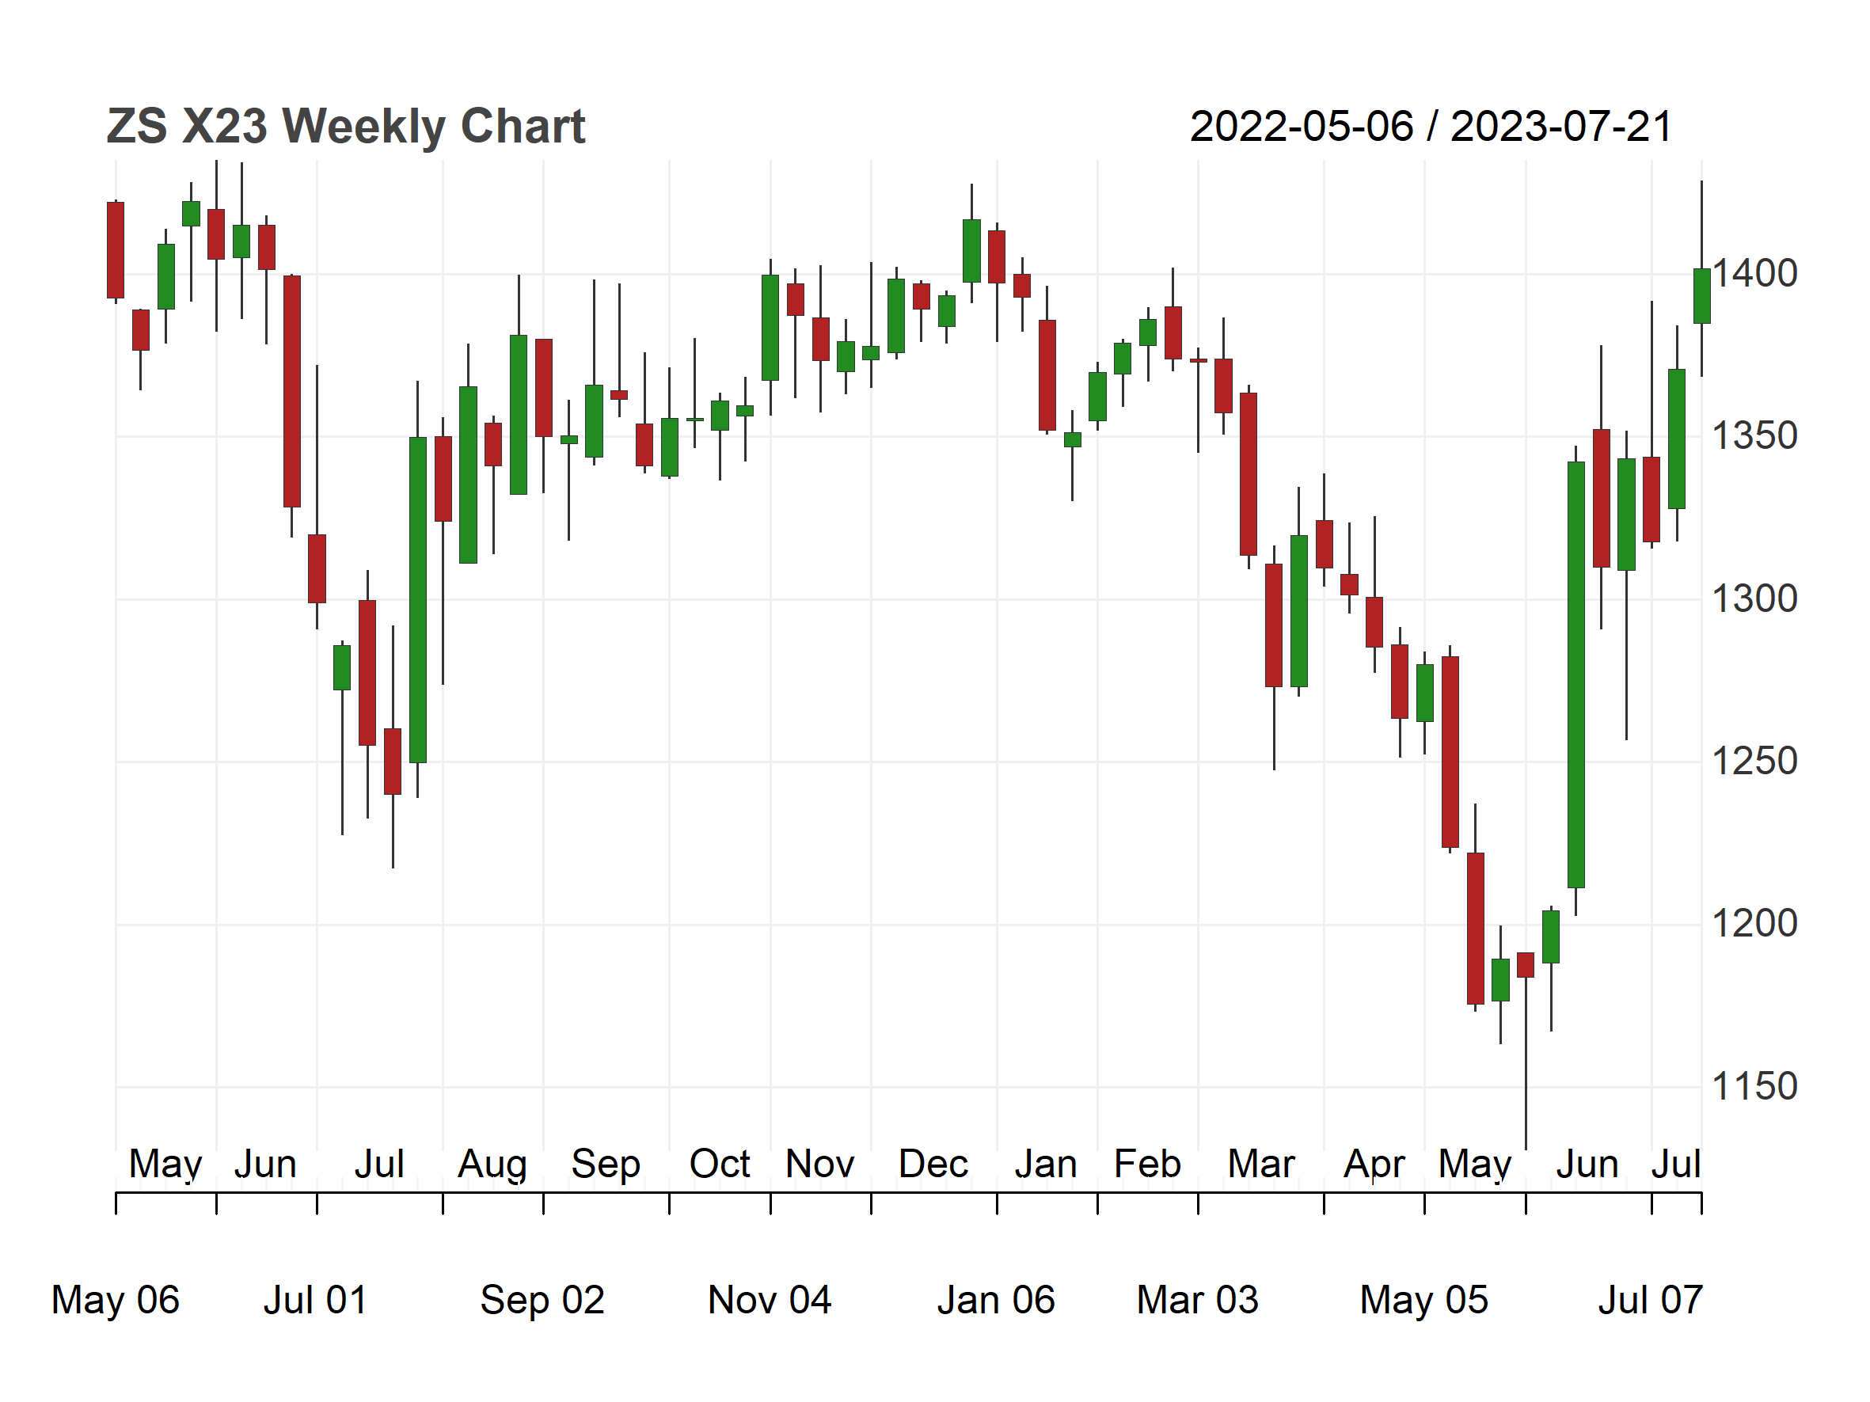This screenshot has width=1870, height=1402.
Task: Click the 1300 price axis label
Action: pos(1754,599)
